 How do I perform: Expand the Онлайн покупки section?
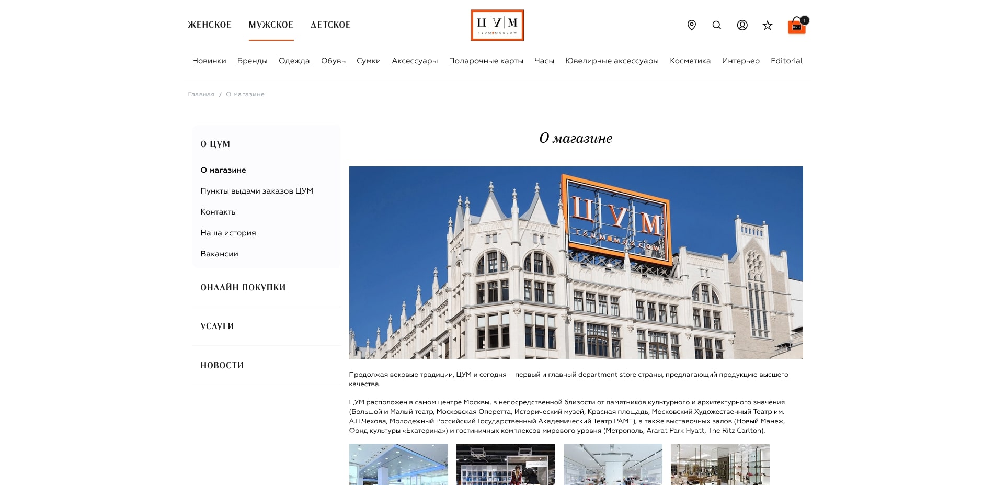tap(243, 287)
